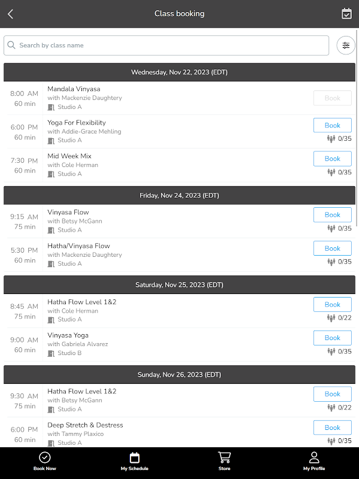The image size is (359, 479).
Task: Book Hatha/Vinyasa Flow with Mackenzie Daughtery
Action: point(332,248)
